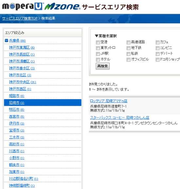Open ロッテリア 尼崎アマドゥ店 result
The height and width of the screenshot is (189, 180).
[109, 101]
